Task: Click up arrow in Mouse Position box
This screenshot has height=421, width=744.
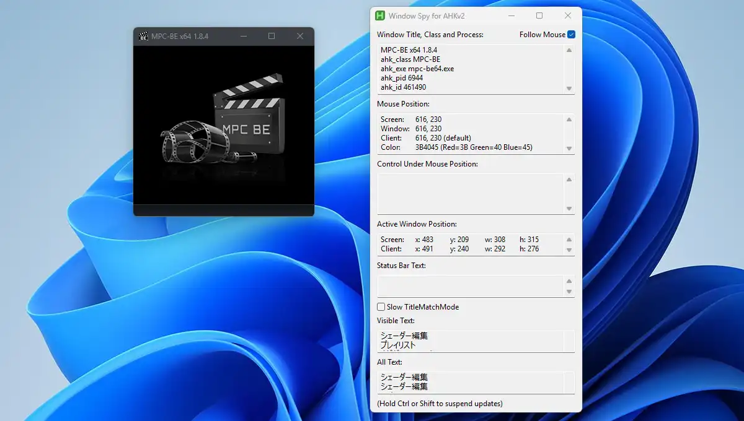Action: tap(569, 119)
